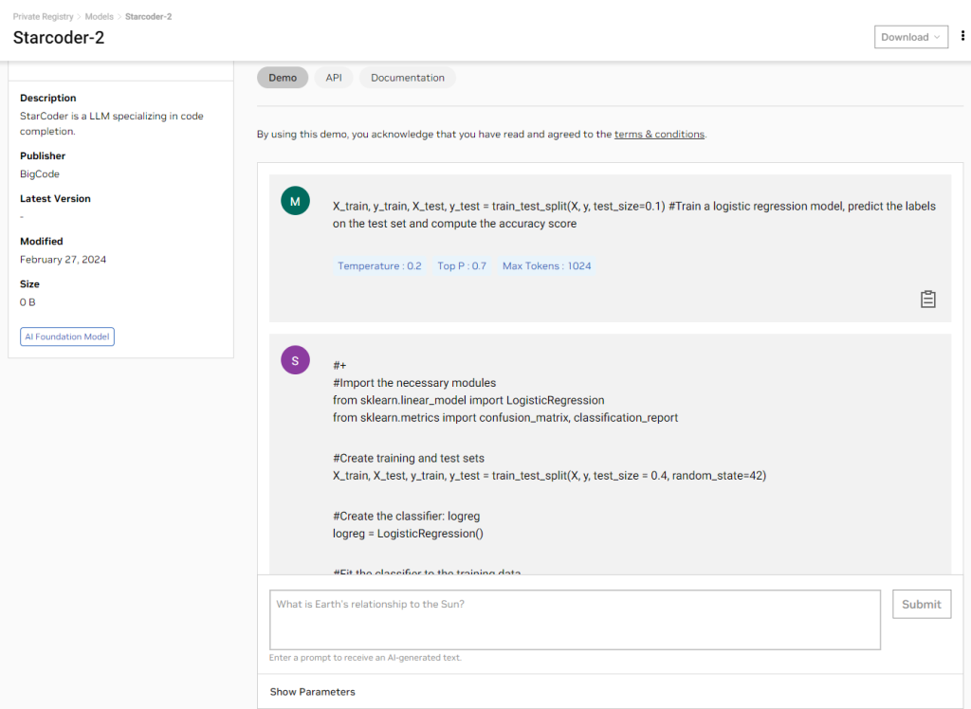This screenshot has height=709, width=971.
Task: Switch to the API tab
Action: tap(334, 78)
